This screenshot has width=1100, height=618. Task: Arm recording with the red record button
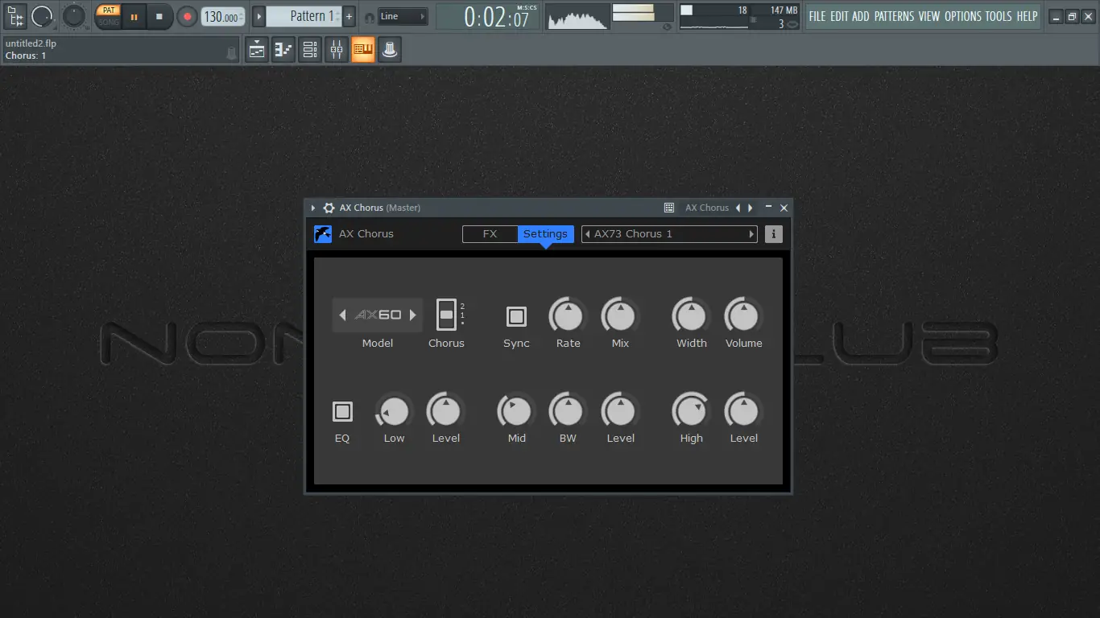188,16
